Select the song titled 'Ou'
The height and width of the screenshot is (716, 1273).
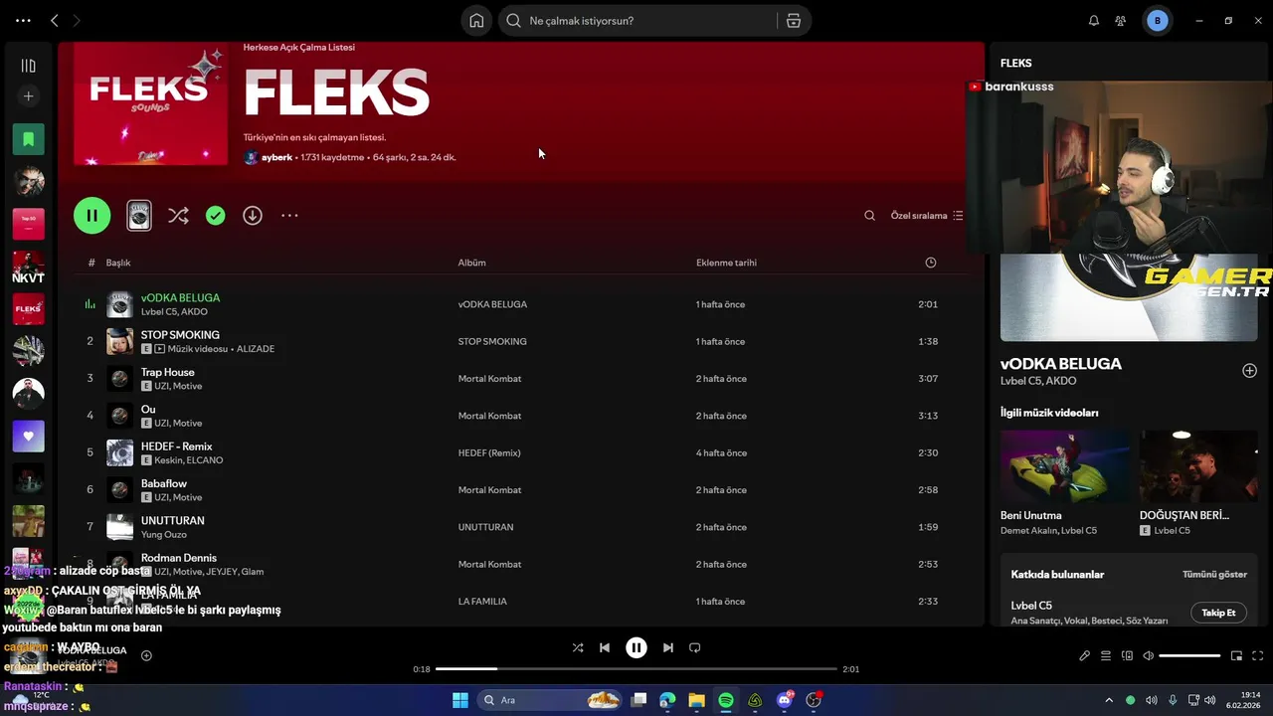[148, 409]
